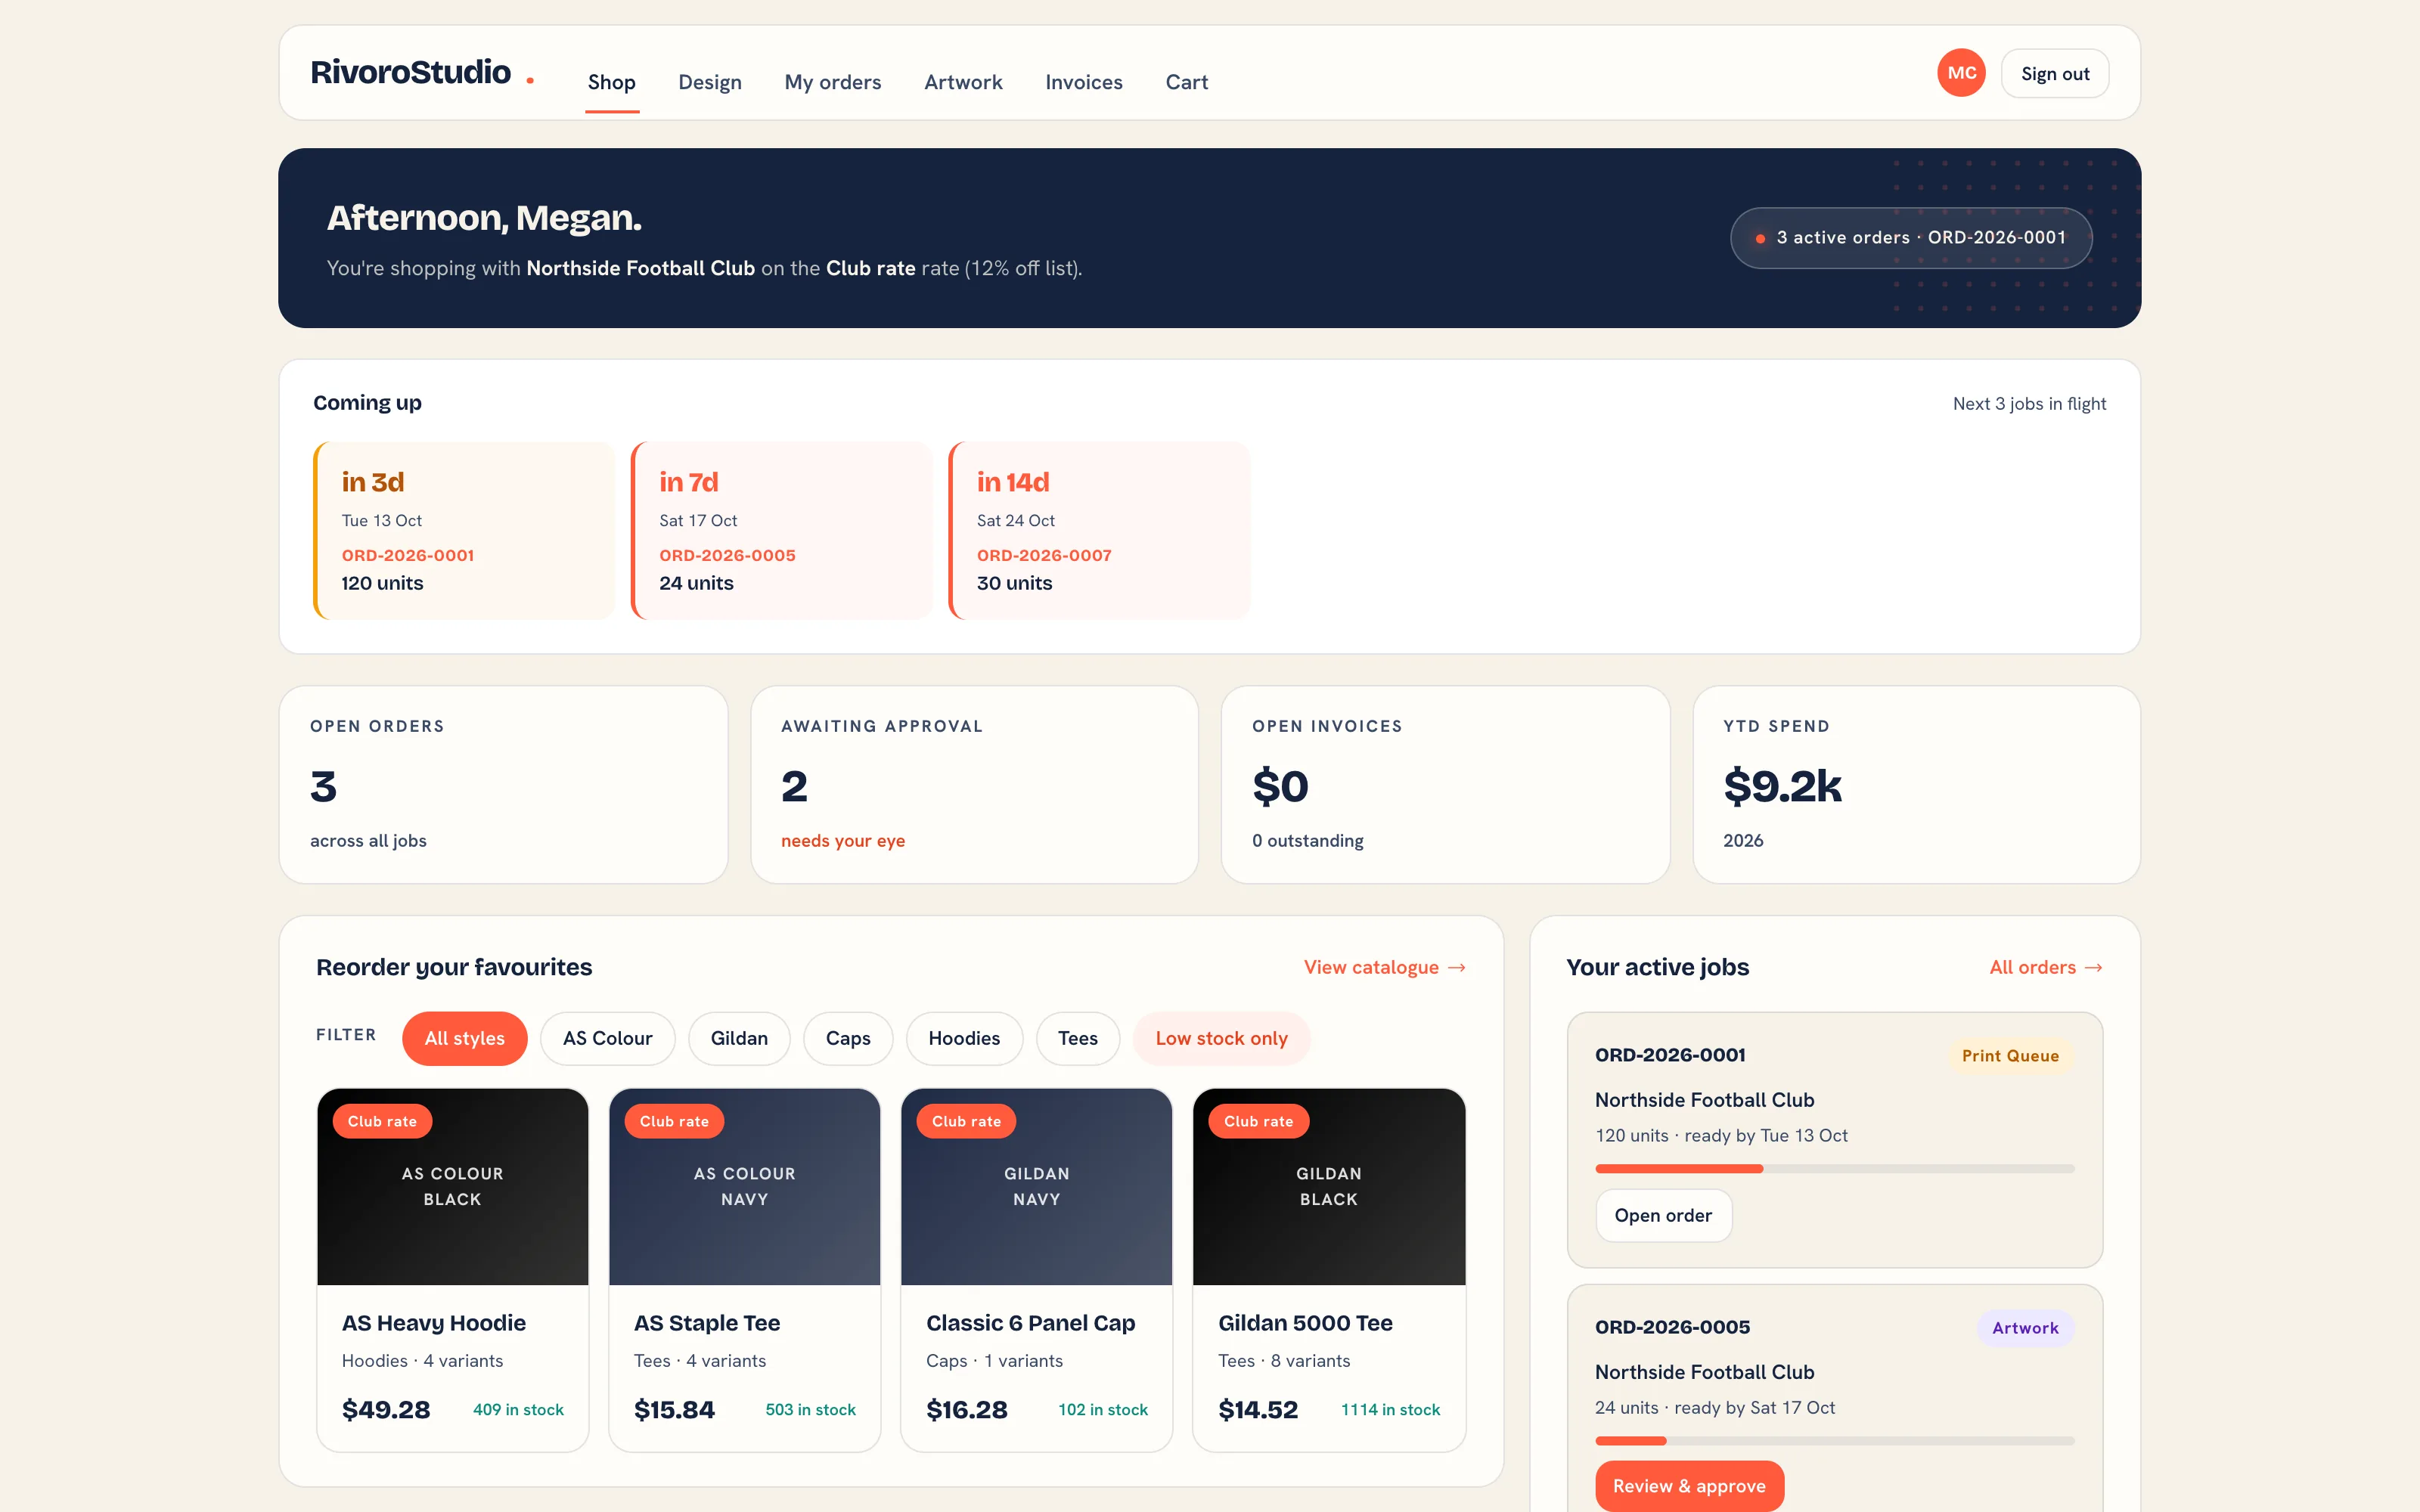This screenshot has width=2420, height=1512.
Task: Click the Next 3 jobs in flight text
Action: (x=2029, y=404)
